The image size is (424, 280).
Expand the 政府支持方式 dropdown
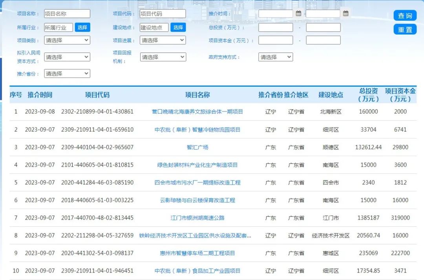pyautogui.click(x=276, y=57)
